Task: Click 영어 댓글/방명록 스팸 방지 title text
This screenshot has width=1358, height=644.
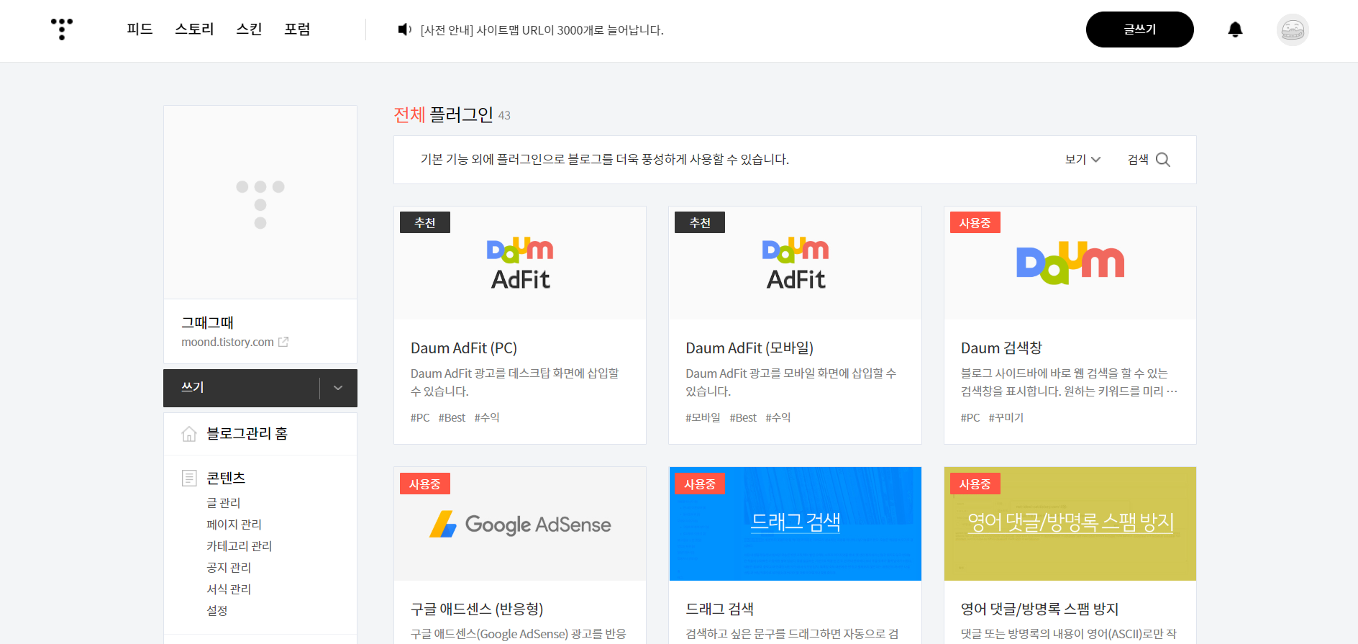Action: [x=1039, y=609]
